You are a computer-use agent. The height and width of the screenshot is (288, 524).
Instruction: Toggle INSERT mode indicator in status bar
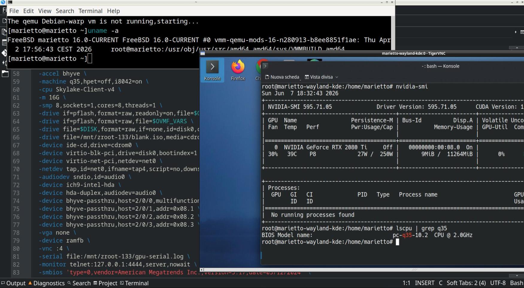(x=425, y=283)
